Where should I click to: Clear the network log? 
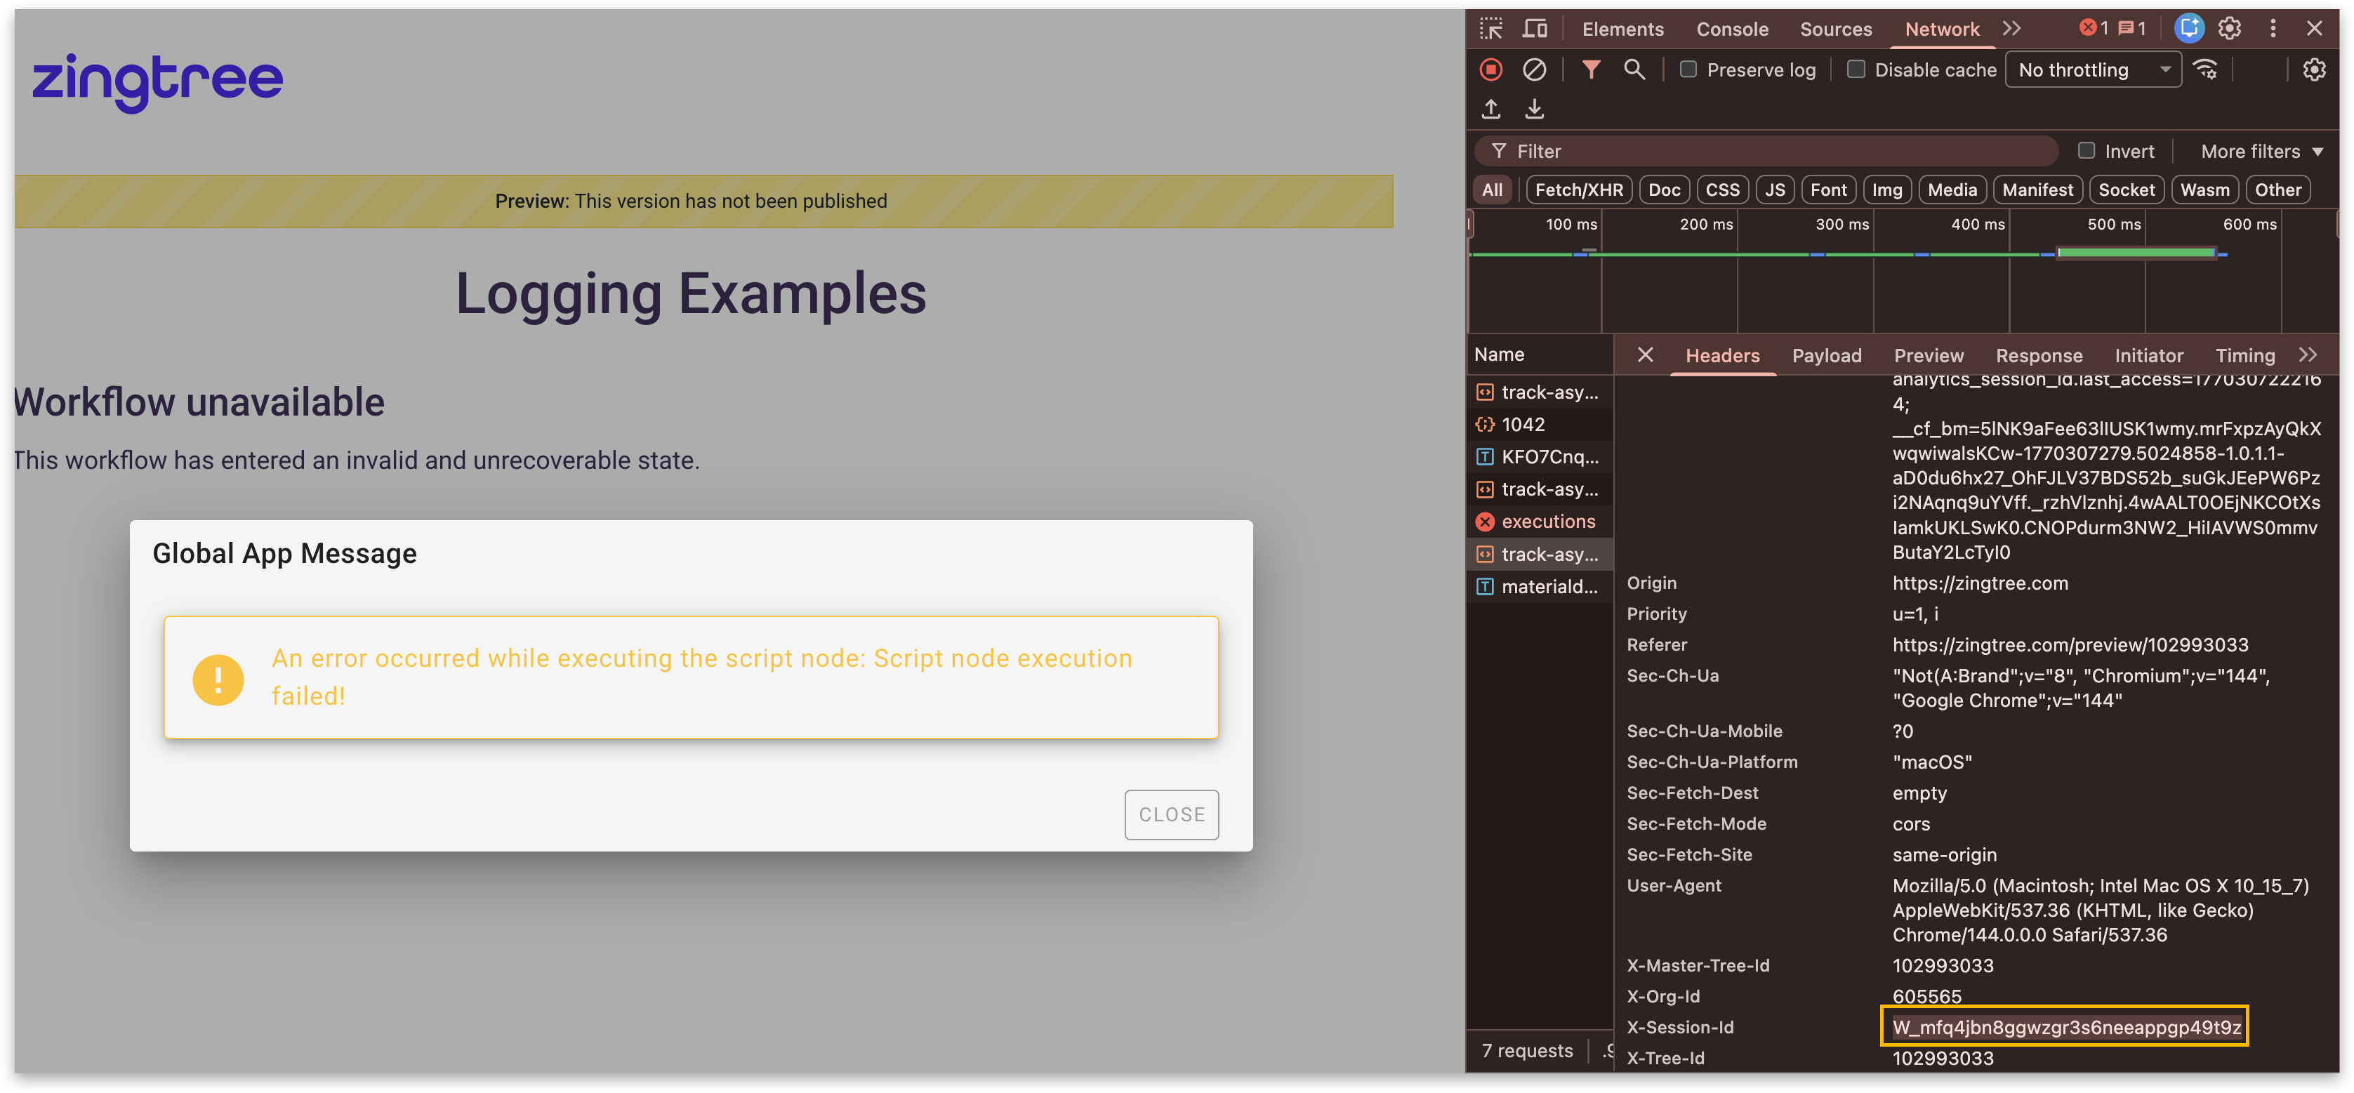tap(1534, 69)
